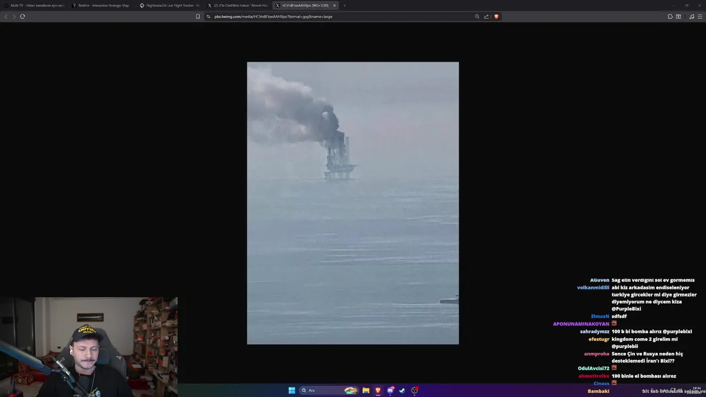Open OBS Studio from the taskbar
The width and height of the screenshot is (706, 397).
pyautogui.click(x=415, y=390)
